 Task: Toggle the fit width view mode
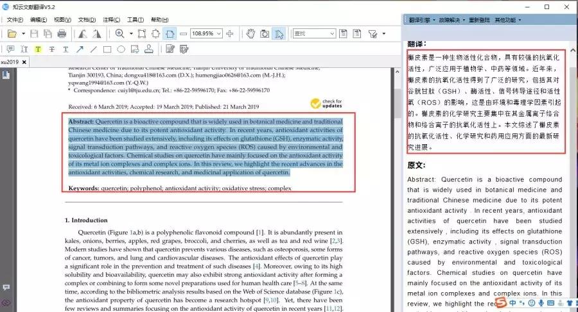[x=170, y=34]
